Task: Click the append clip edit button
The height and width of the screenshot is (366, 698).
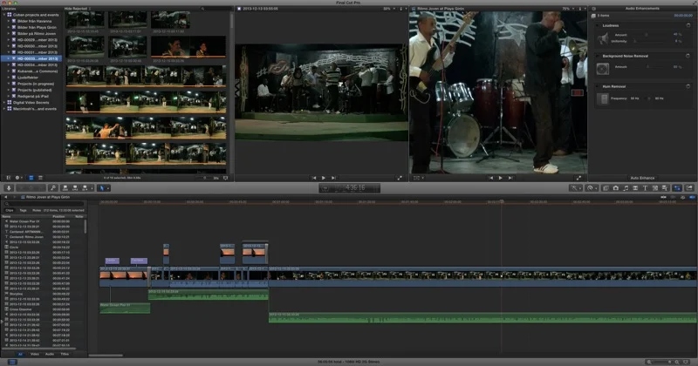Action: (x=85, y=188)
